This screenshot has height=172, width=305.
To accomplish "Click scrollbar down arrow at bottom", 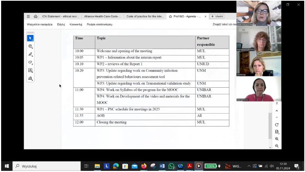I will [270, 148].
